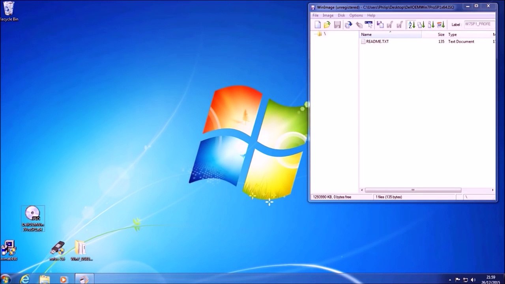Click the volume speaker tray icon
This screenshot has width=505, height=284.
(473, 280)
